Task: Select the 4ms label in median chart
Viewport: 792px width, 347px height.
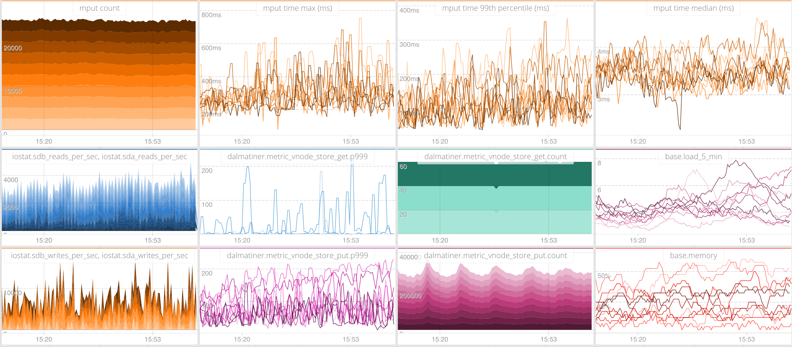Action: click(x=603, y=51)
